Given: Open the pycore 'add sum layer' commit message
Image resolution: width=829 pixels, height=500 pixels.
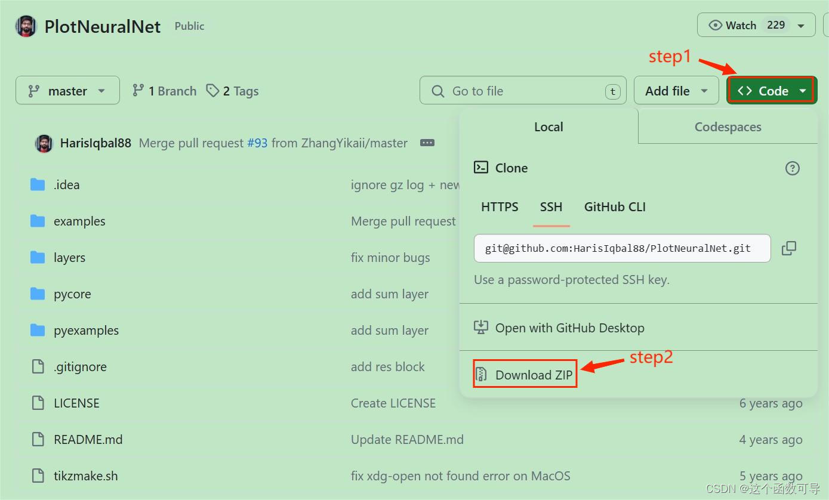Looking at the screenshot, I should point(390,294).
